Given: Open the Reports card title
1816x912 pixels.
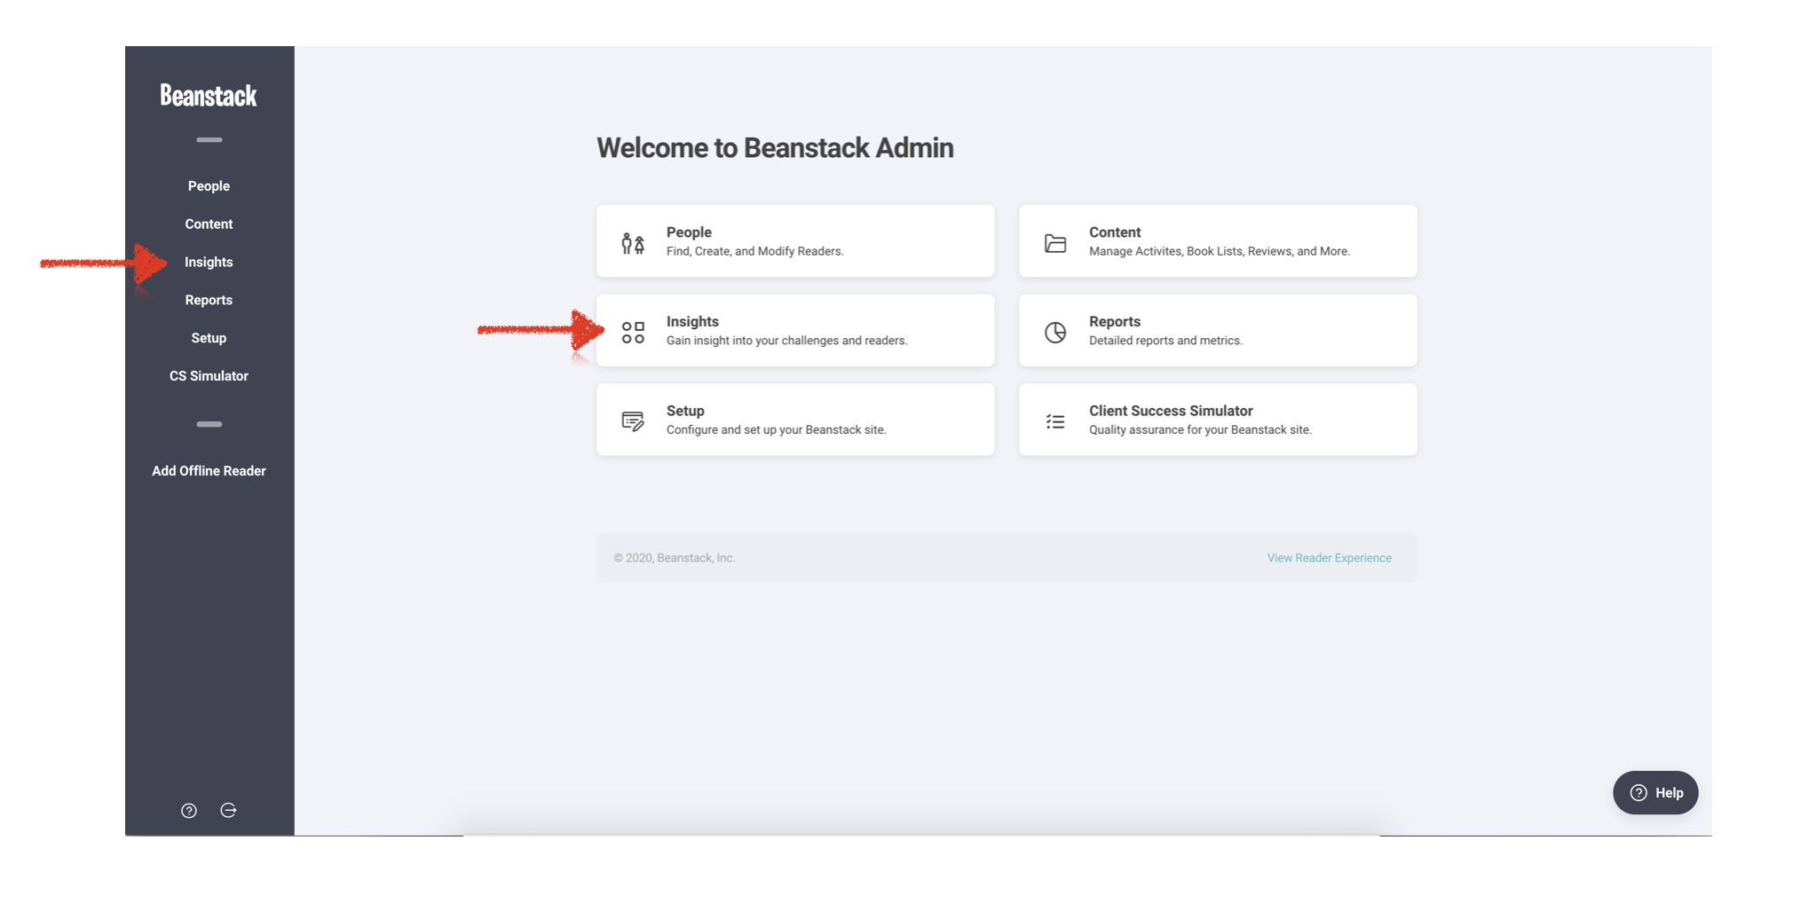Looking at the screenshot, I should [1115, 322].
